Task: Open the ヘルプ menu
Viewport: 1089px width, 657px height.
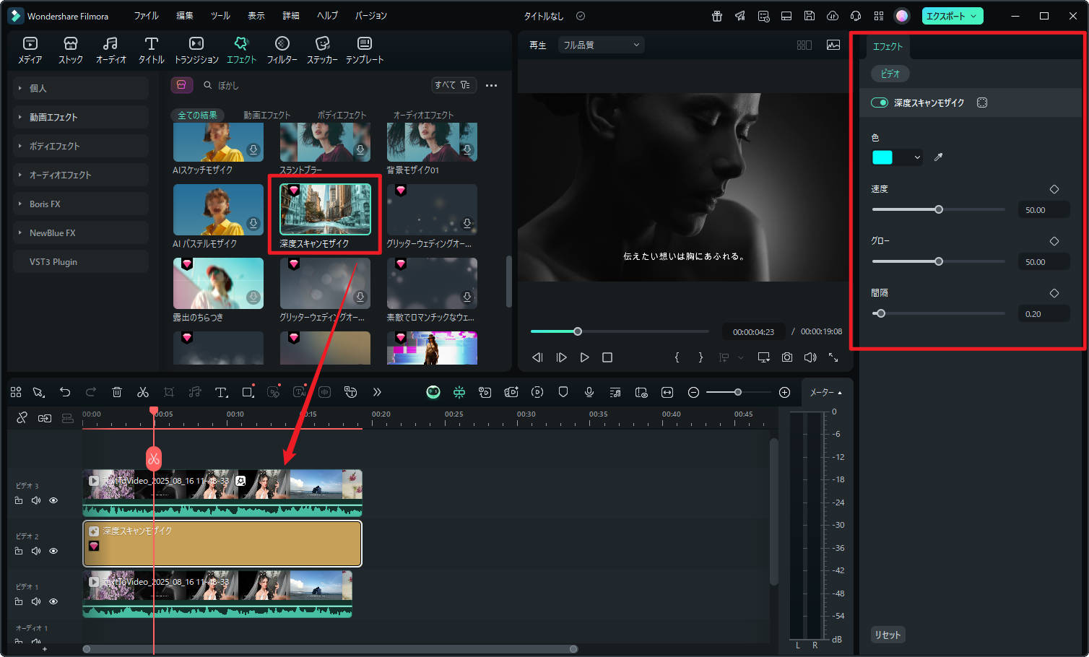Action: [327, 16]
